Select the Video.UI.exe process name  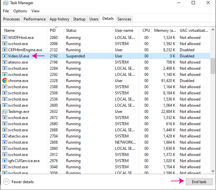(18, 56)
